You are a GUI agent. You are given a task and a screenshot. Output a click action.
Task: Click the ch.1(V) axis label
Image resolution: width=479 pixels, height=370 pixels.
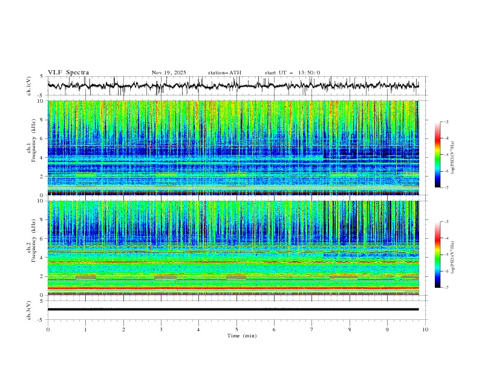click(x=30, y=86)
